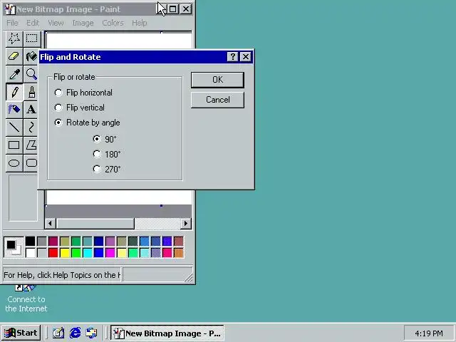Open Connect to the Internet desktop shortcut
456x342 pixels.
coord(26,299)
